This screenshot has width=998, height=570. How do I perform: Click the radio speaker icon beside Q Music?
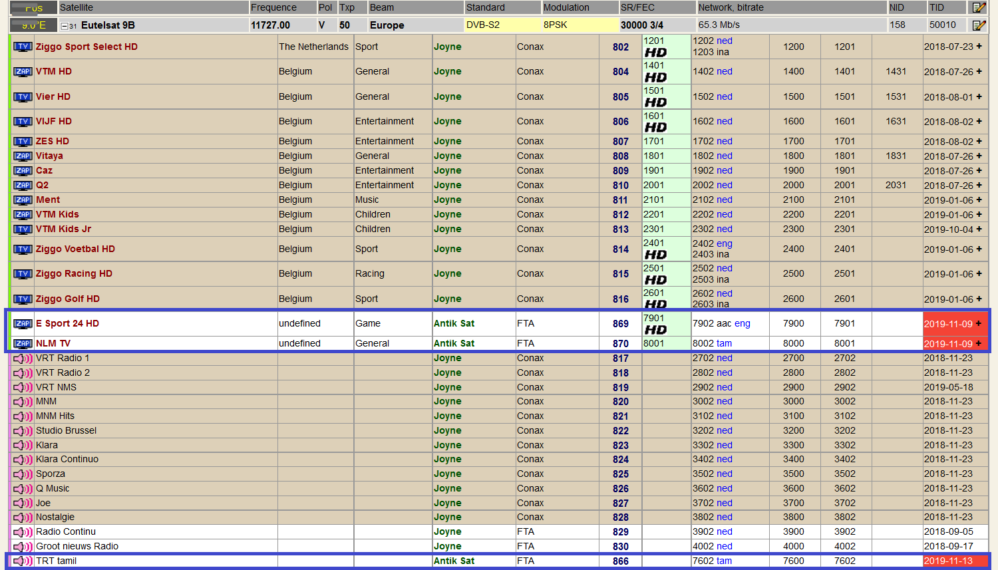coord(23,489)
